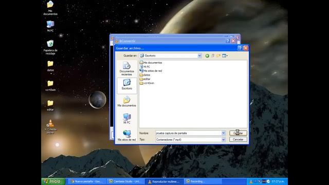Create a new folder icon
329x185 pixels.
tap(218, 55)
